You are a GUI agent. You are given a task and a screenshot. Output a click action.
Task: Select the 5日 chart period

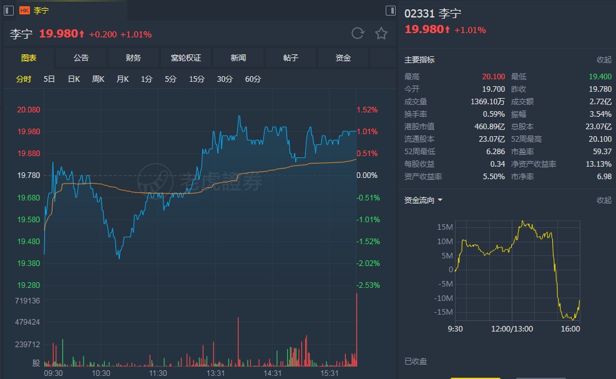pyautogui.click(x=49, y=79)
